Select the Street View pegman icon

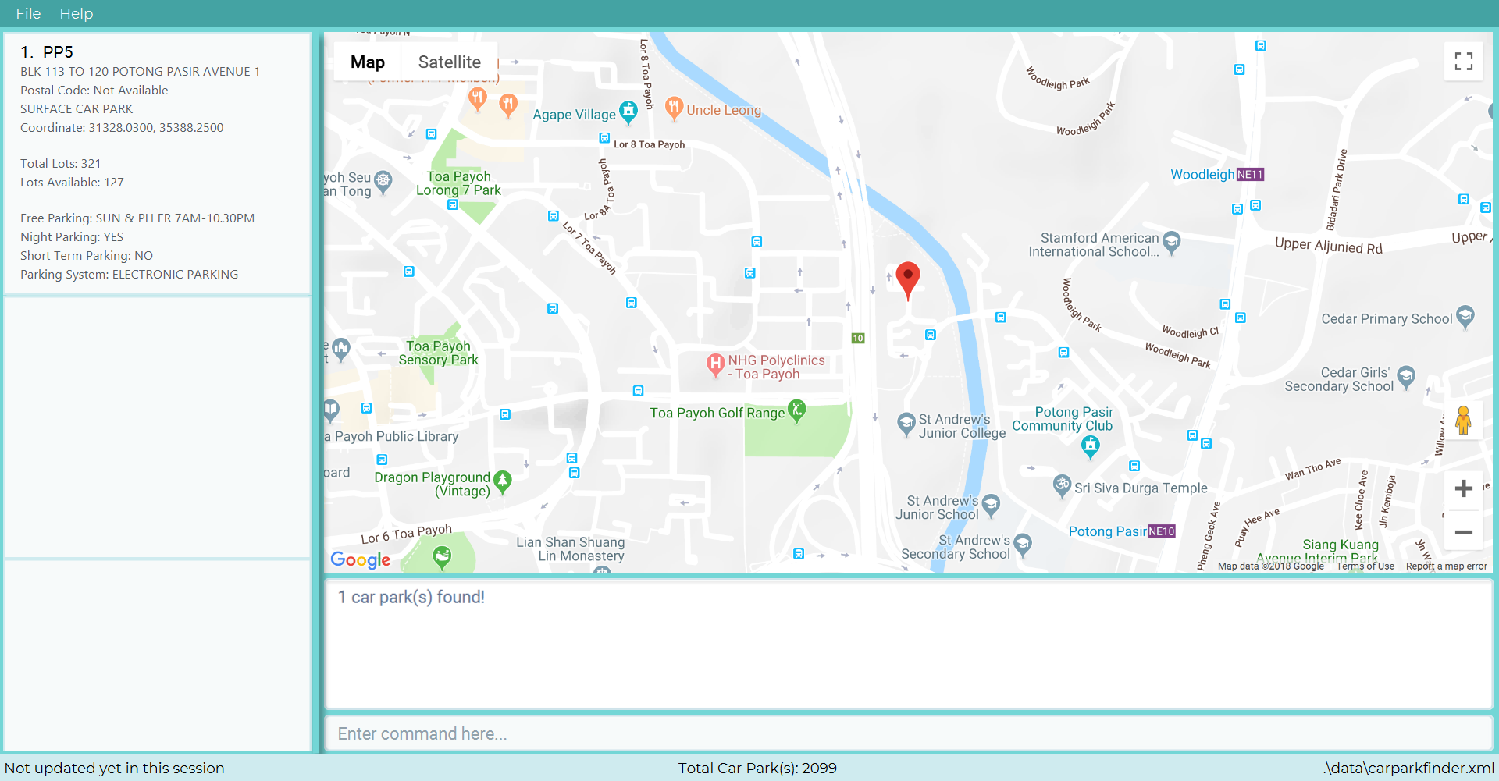(x=1464, y=421)
